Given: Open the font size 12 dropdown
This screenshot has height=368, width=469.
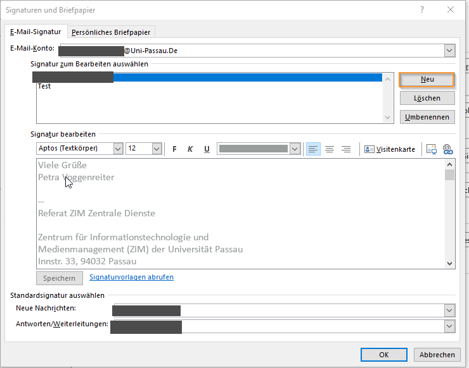Looking at the screenshot, I should click(157, 149).
